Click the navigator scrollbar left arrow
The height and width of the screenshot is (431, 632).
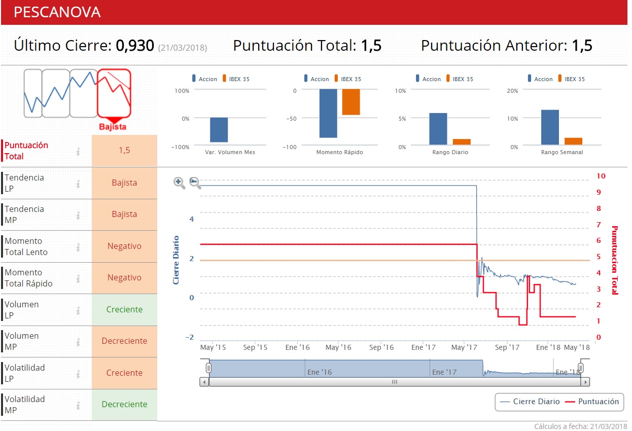coord(204,382)
